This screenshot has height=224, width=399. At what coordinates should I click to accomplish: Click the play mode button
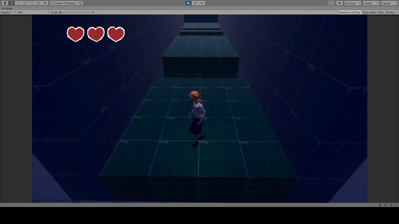(189, 3)
